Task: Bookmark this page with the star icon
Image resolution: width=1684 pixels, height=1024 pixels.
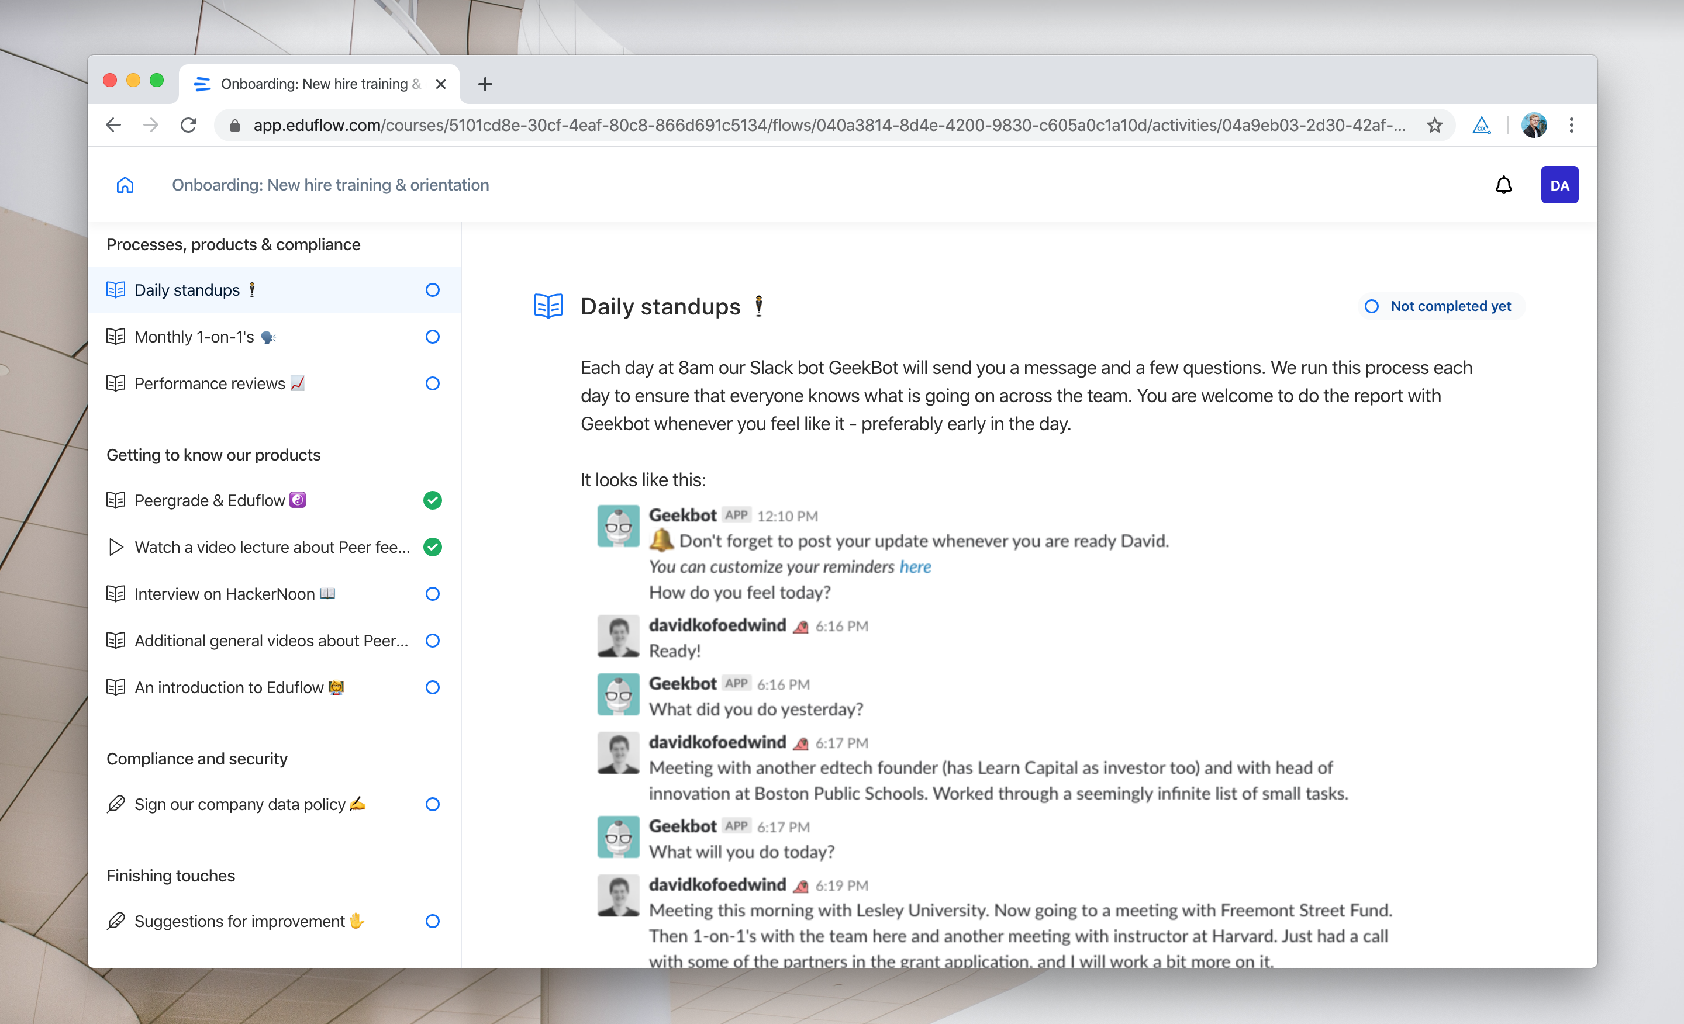Action: point(1434,125)
